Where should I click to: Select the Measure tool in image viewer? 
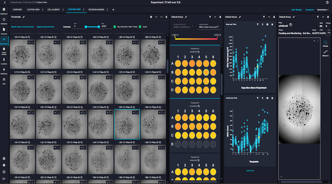point(325,53)
